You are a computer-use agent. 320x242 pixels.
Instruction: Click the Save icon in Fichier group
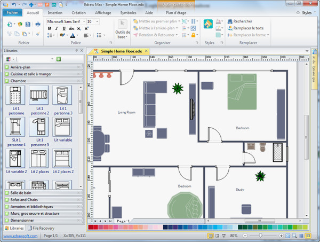[27, 24]
